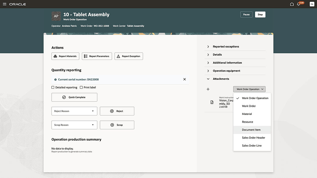The height and width of the screenshot is (178, 317).
Task: Open the Scrap Reason dropdown
Action: pos(74,125)
